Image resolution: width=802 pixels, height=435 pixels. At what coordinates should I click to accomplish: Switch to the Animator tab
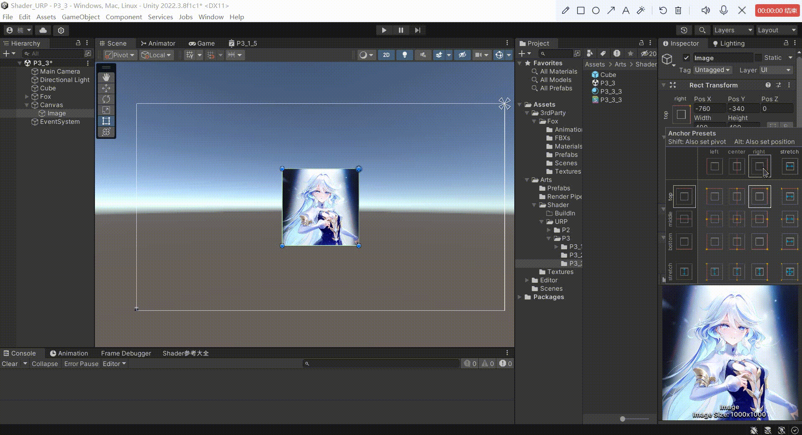click(158, 43)
